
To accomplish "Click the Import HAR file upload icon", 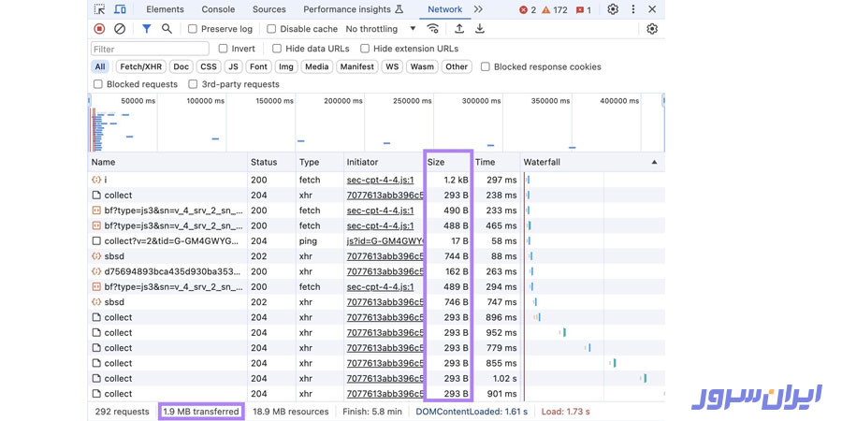I will coord(459,29).
